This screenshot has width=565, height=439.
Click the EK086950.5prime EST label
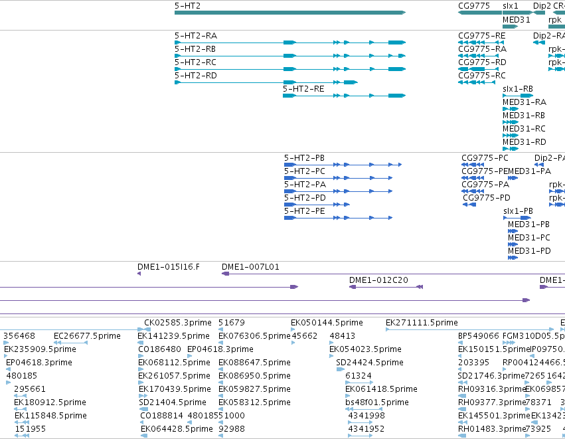click(x=254, y=377)
